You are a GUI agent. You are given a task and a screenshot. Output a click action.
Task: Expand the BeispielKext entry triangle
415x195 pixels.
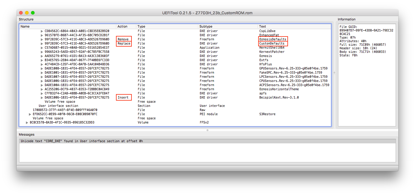click(42, 97)
